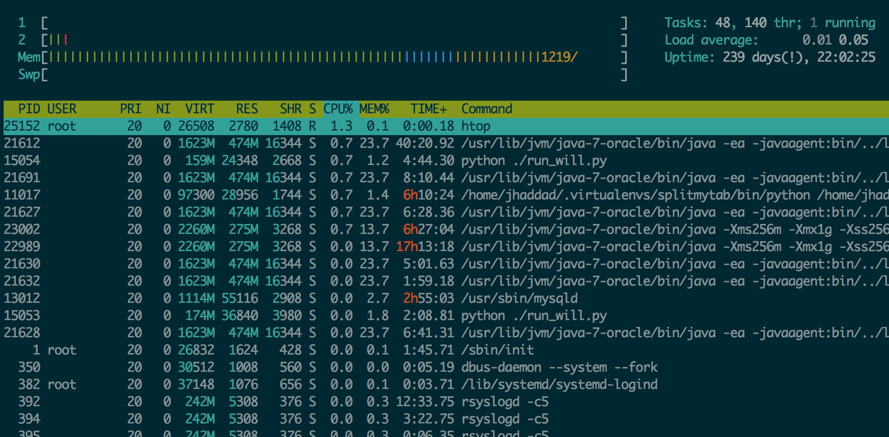
Task: Click the Command column header
Action: [x=486, y=109]
